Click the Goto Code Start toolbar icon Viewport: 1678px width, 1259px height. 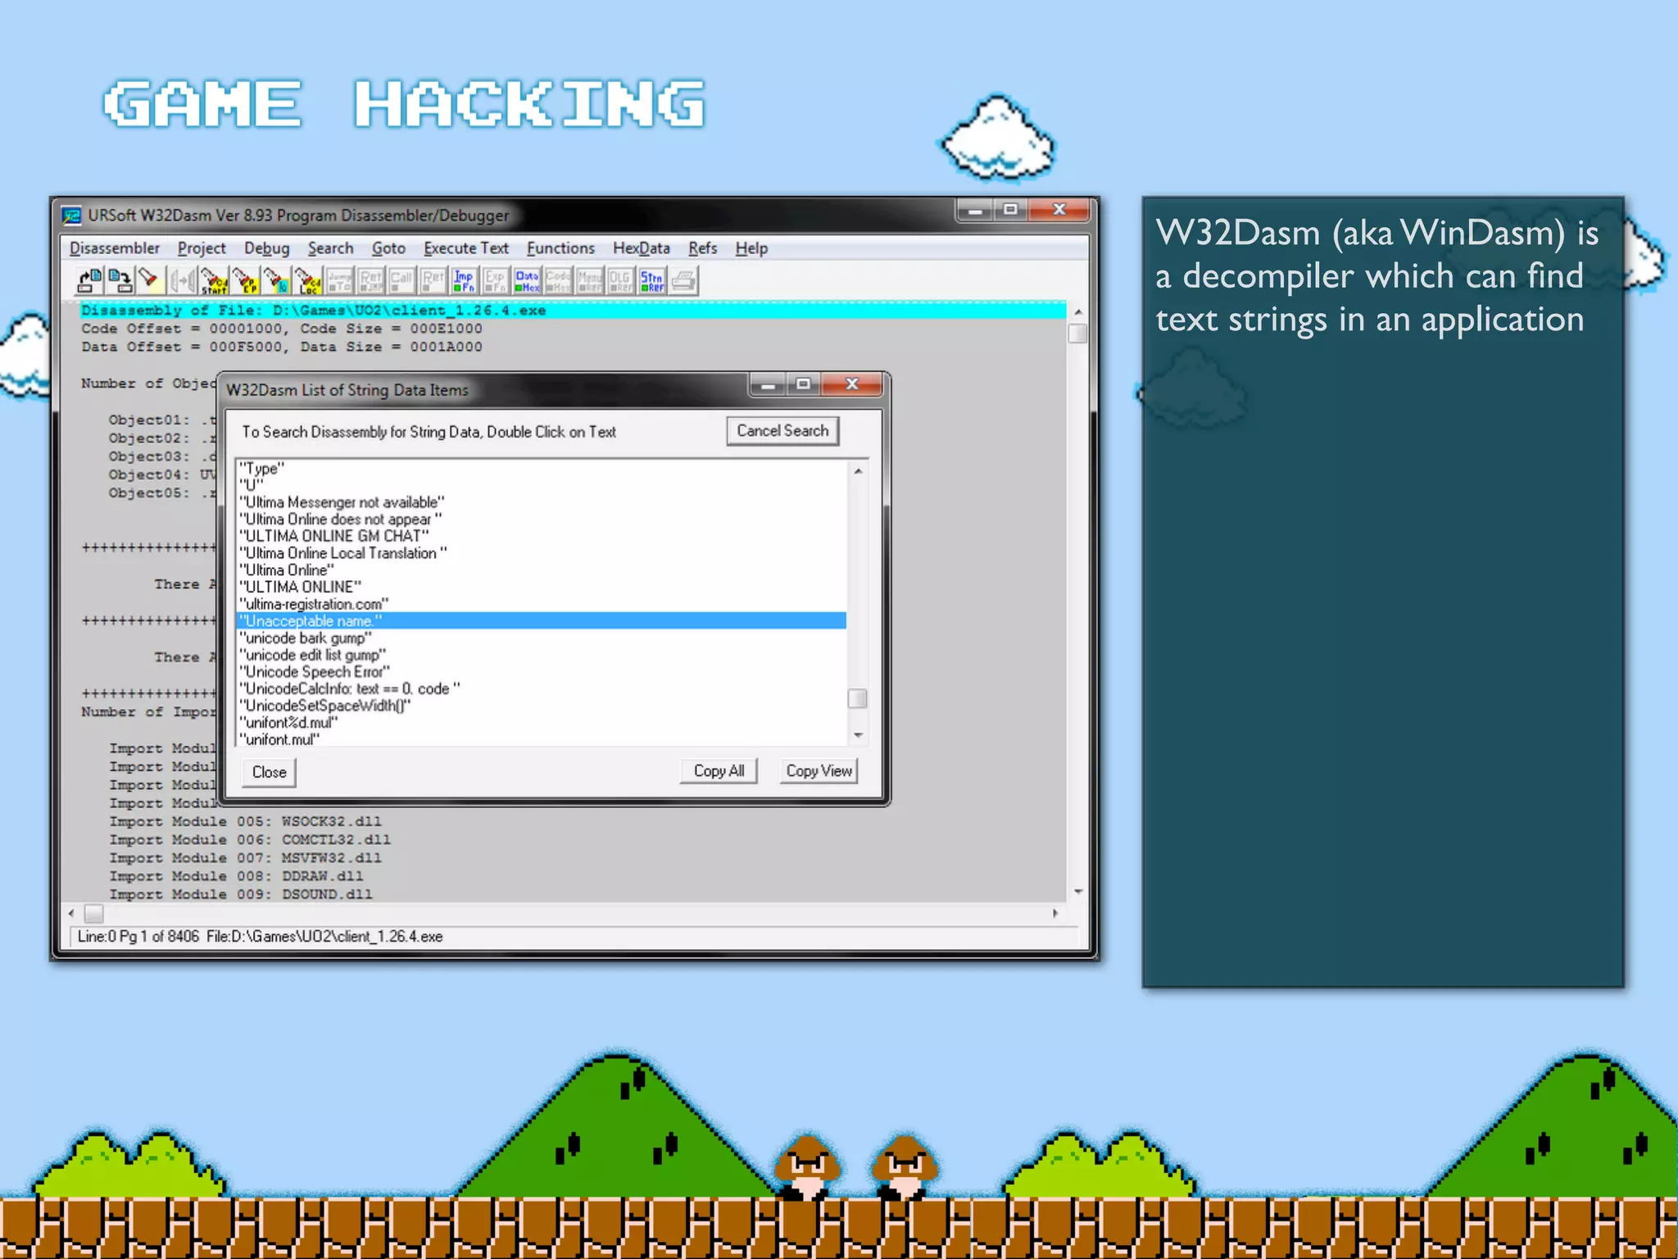pos(214,281)
